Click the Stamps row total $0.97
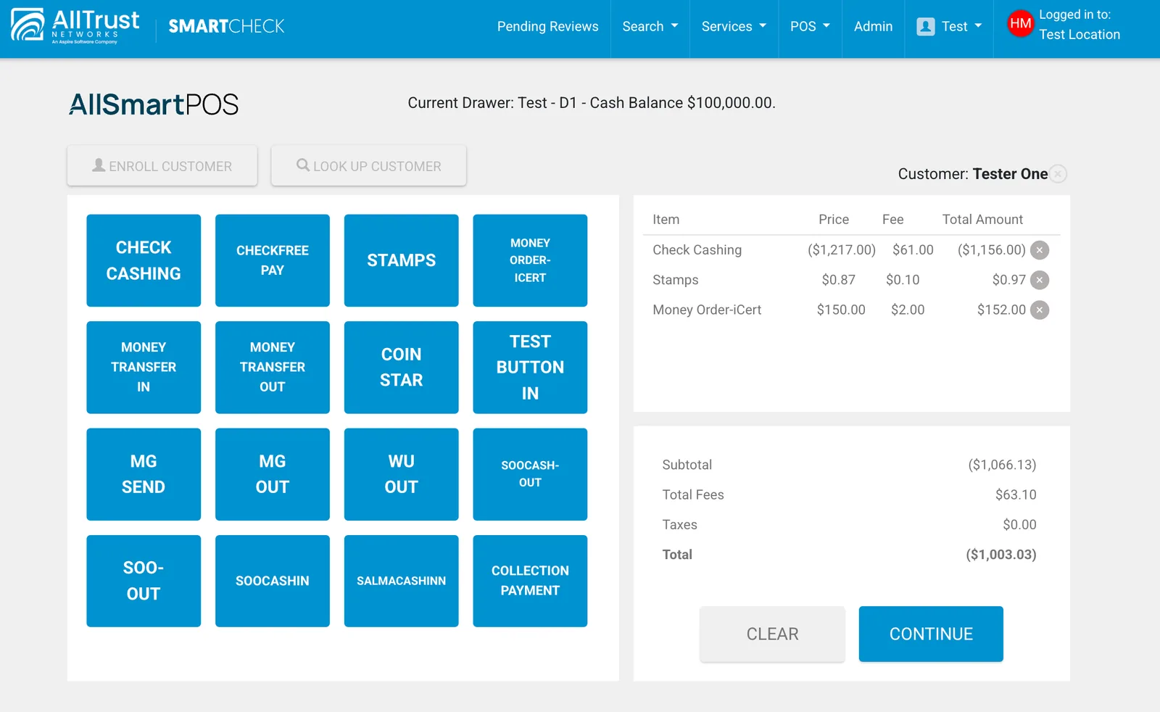Viewport: 1160px width, 712px height. point(1009,280)
